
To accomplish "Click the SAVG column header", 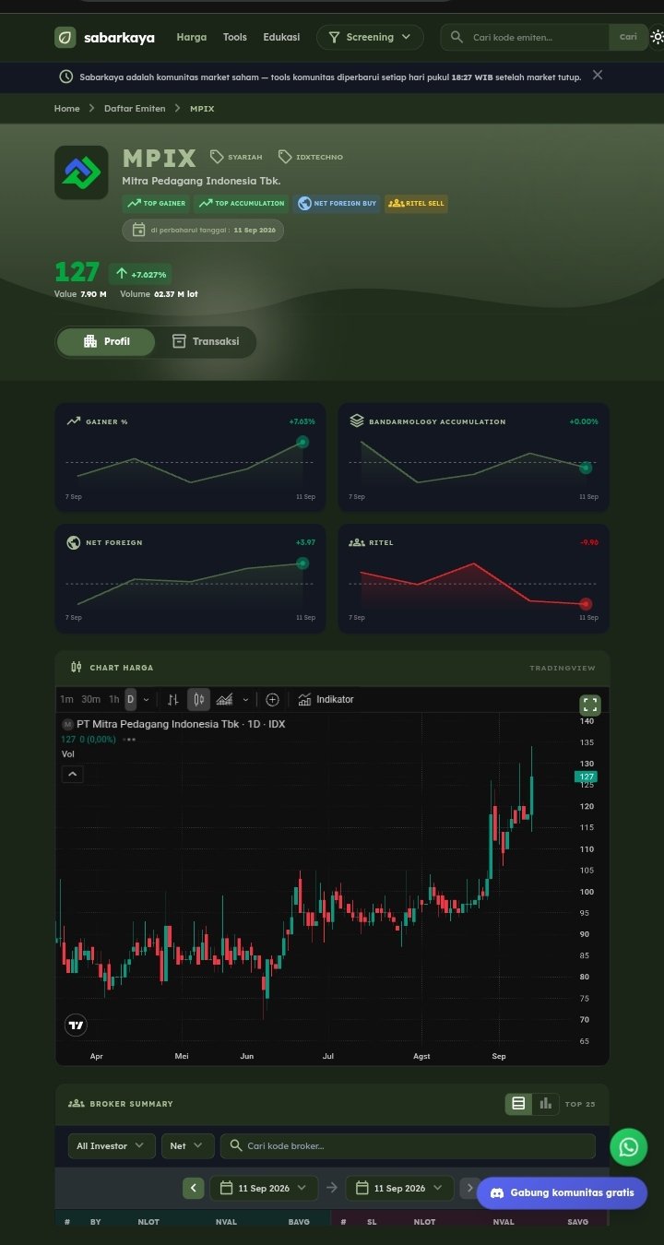I will pyautogui.click(x=577, y=1222).
